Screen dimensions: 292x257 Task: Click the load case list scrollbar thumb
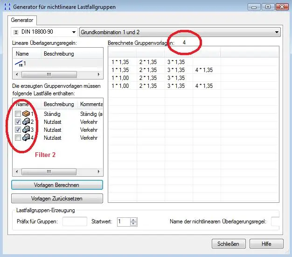pyautogui.click(x=49, y=171)
